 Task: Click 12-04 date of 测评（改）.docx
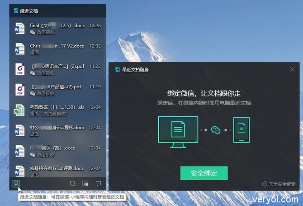[95, 148]
